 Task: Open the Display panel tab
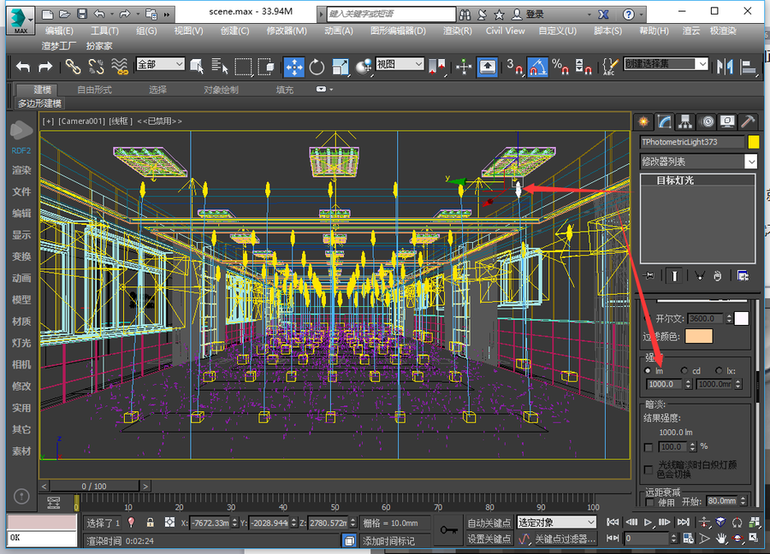click(x=727, y=121)
